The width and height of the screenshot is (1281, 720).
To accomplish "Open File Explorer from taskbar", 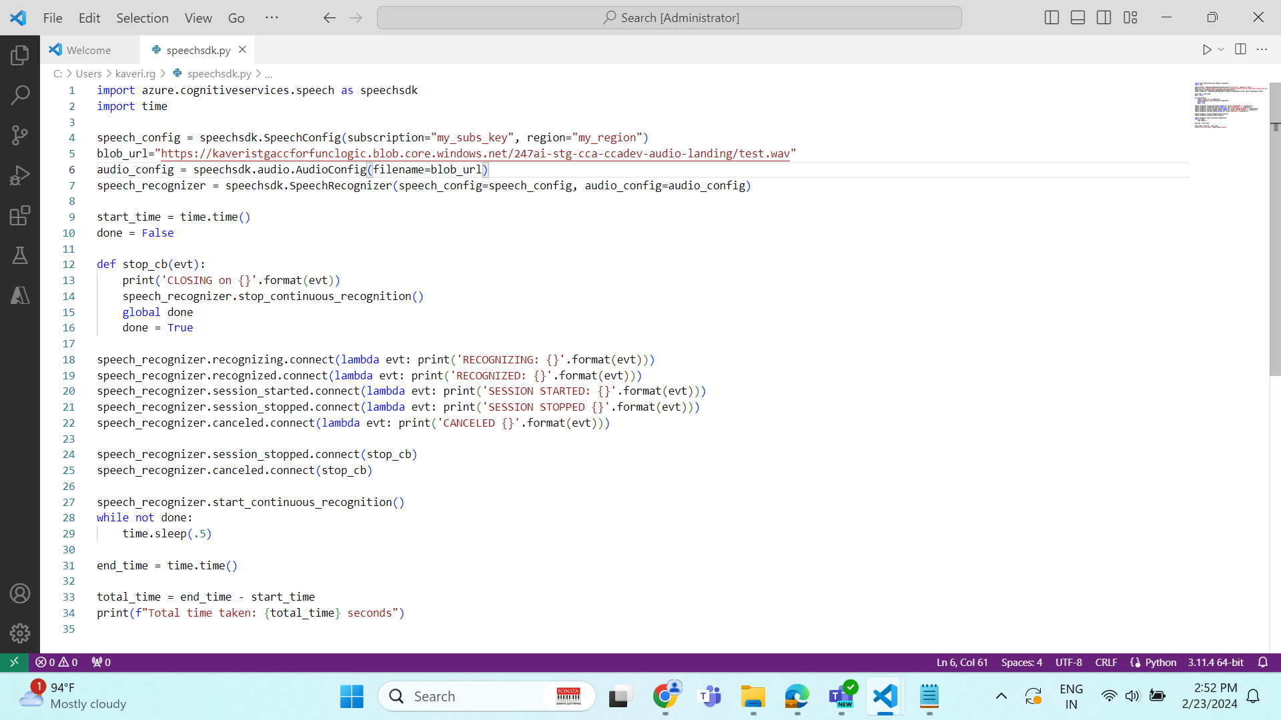I will point(753,697).
